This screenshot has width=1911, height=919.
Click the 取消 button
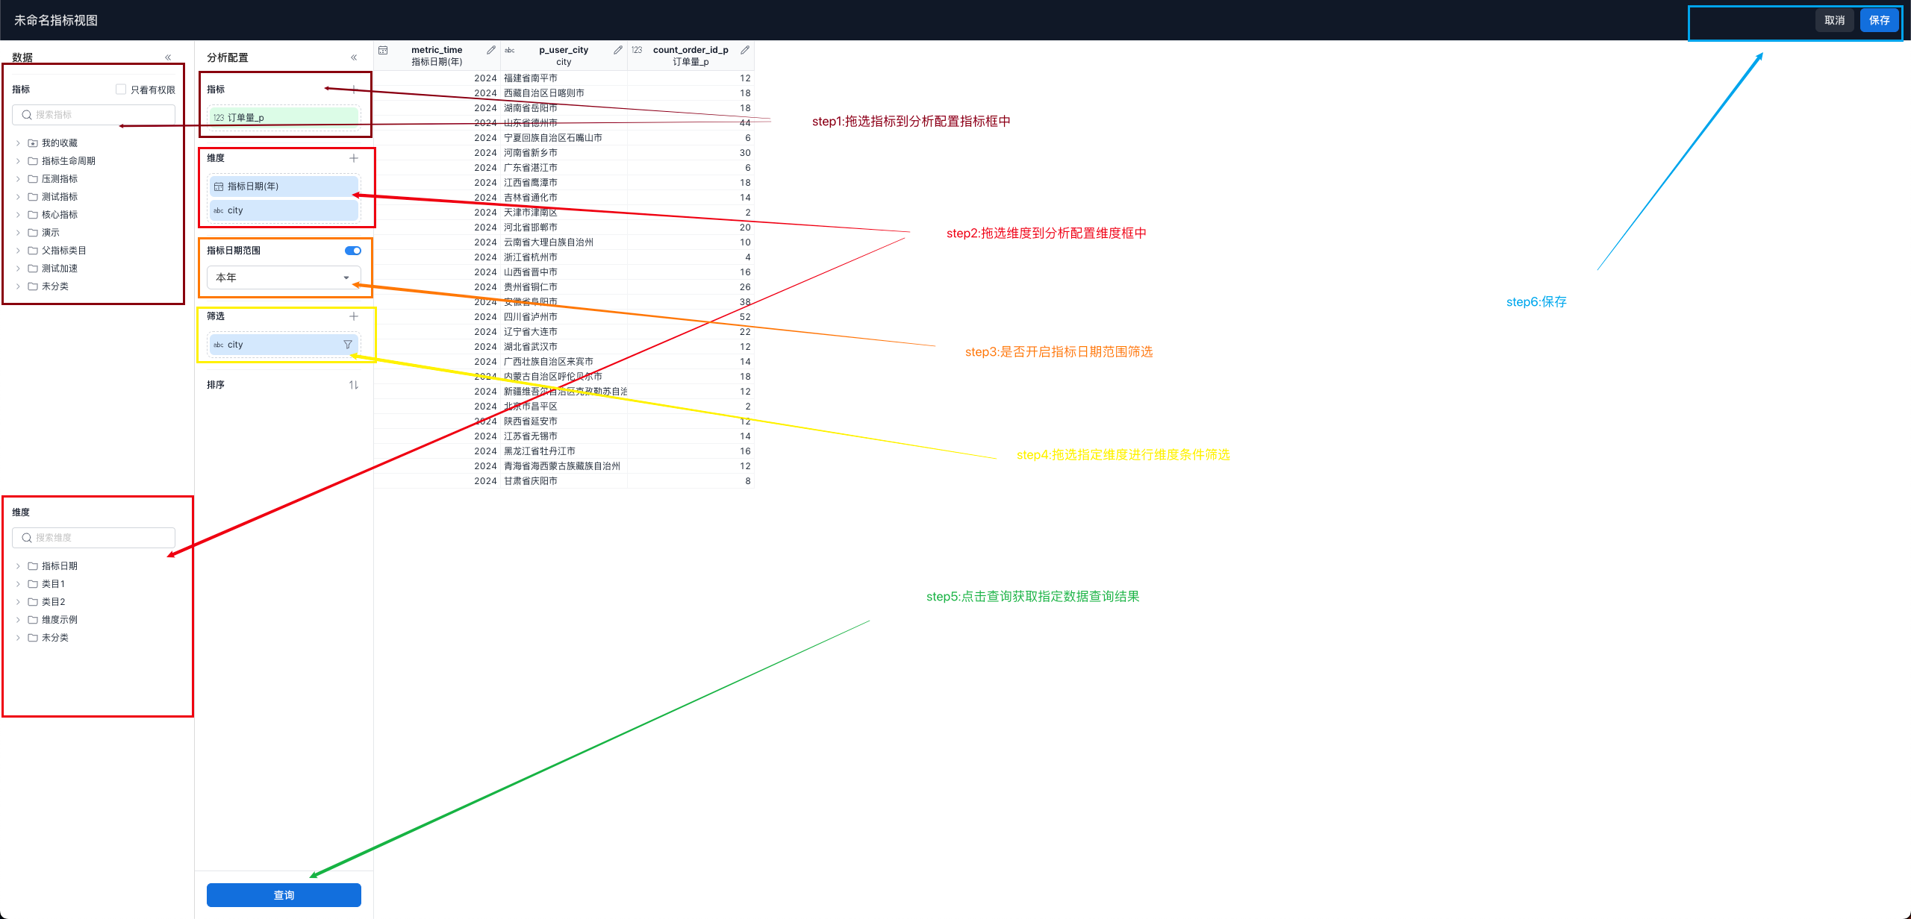pyautogui.click(x=1834, y=20)
